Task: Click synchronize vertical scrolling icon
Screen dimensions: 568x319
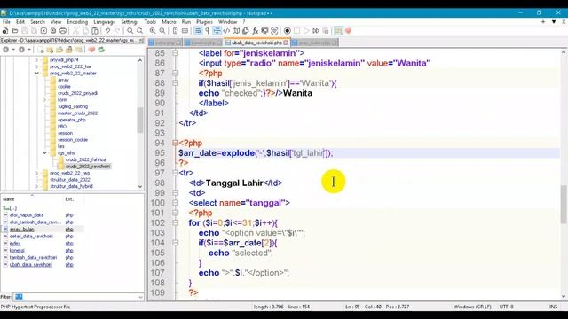Action: [176, 31]
